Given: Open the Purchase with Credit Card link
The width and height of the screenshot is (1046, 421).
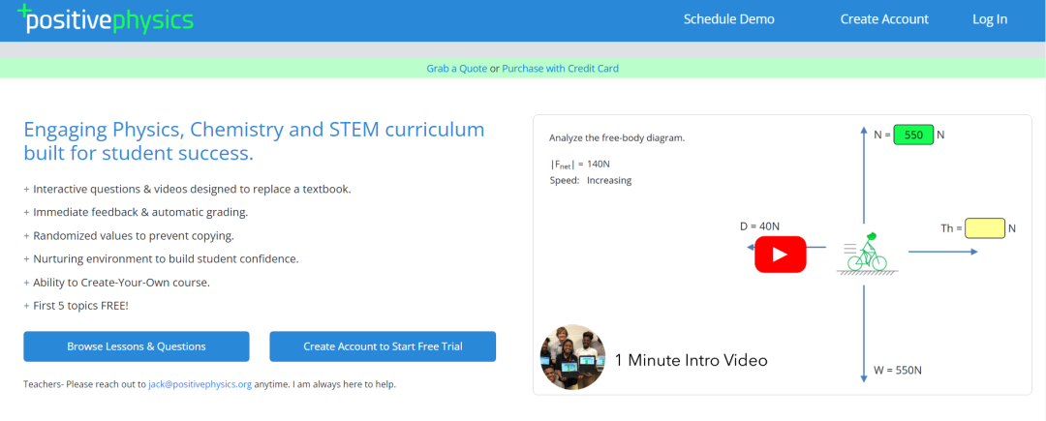Looking at the screenshot, I should (560, 69).
